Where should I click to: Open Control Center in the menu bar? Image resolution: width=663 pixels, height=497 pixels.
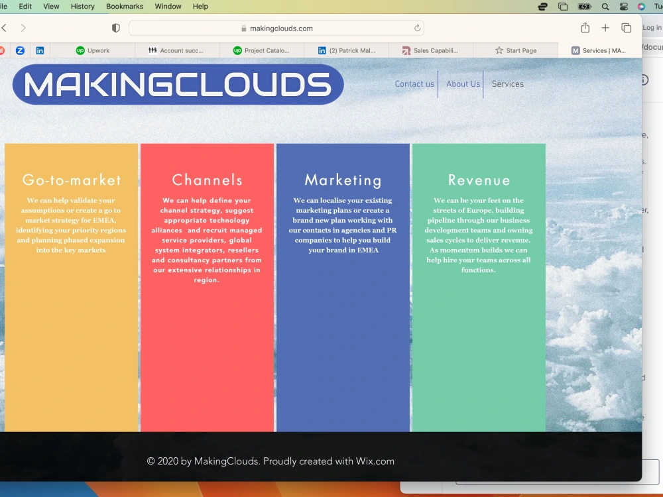pyautogui.click(x=623, y=7)
